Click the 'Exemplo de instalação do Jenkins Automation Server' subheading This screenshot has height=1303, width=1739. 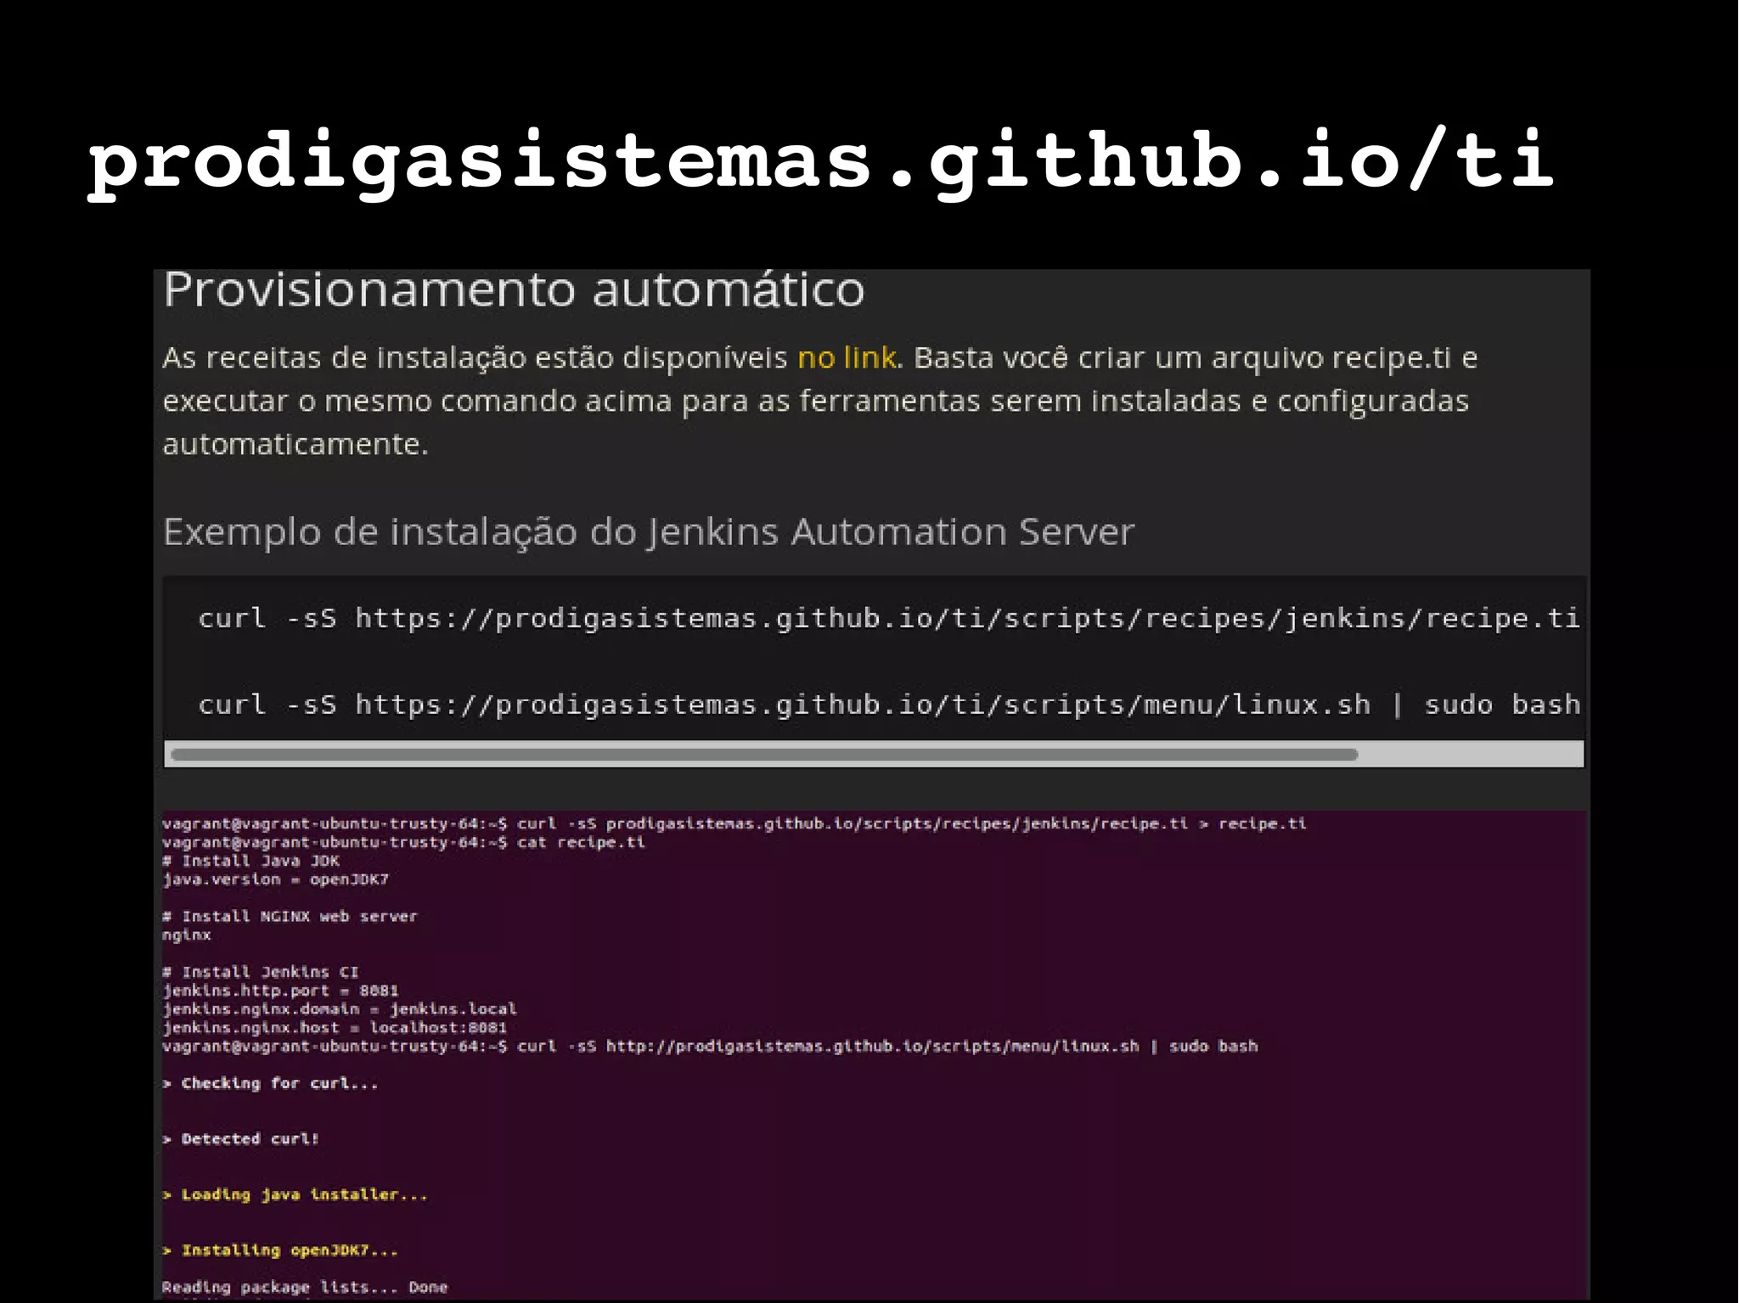(x=649, y=532)
